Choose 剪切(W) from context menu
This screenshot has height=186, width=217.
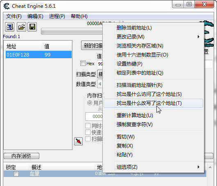click(x=154, y=137)
